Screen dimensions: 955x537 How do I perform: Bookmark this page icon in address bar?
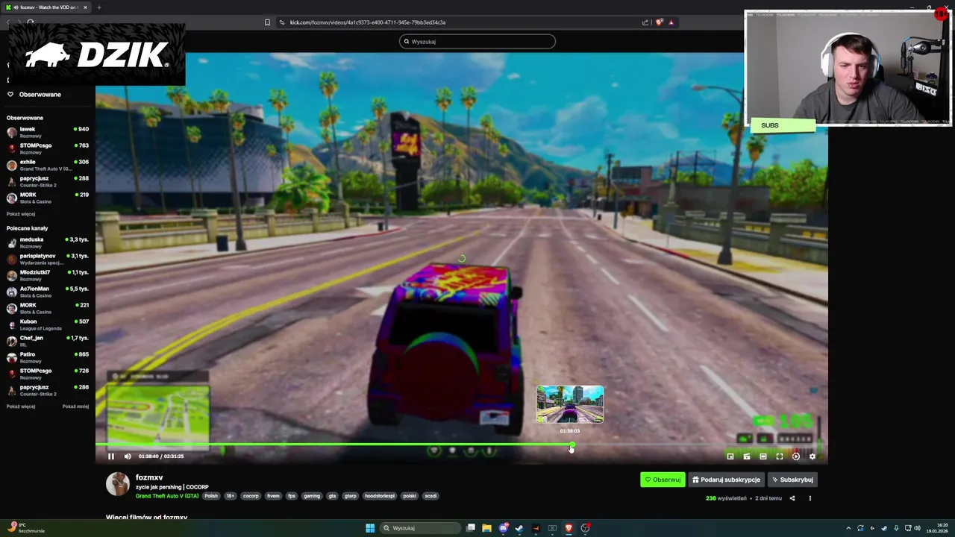pyautogui.click(x=267, y=22)
